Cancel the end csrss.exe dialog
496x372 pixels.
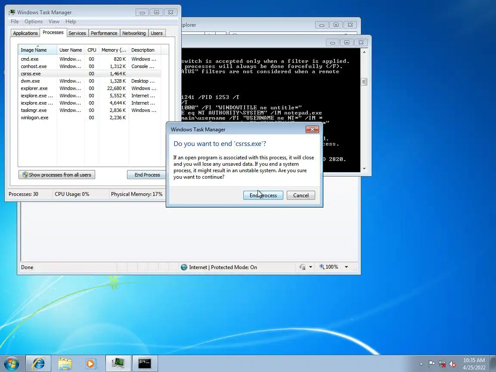[x=301, y=195]
